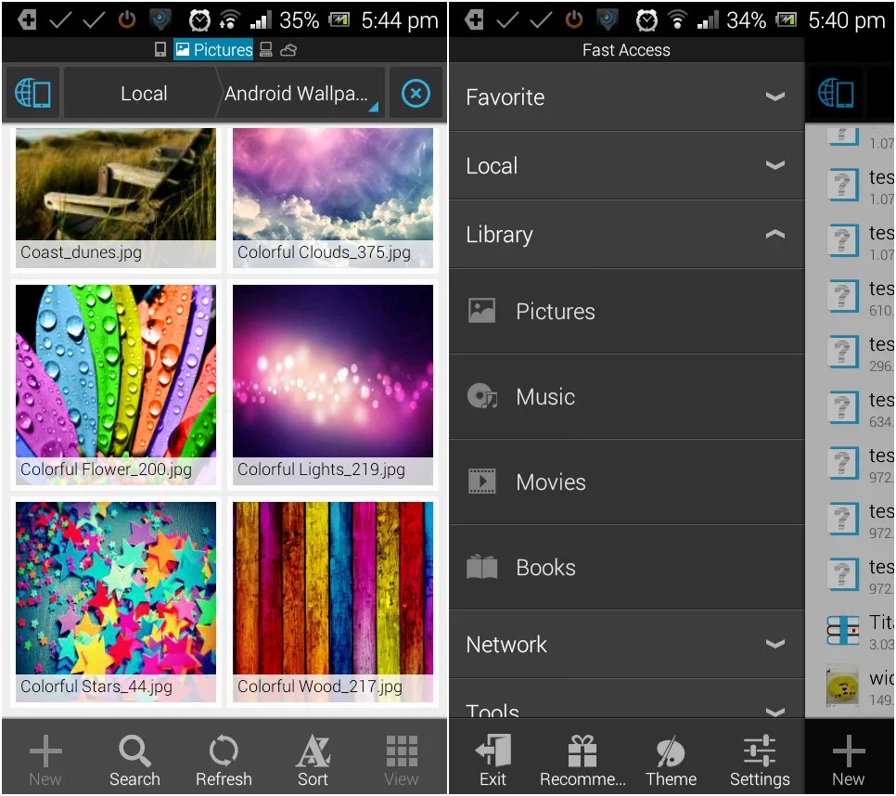Refresh the picture list
Screen dimensions: 896x796
pos(224,758)
